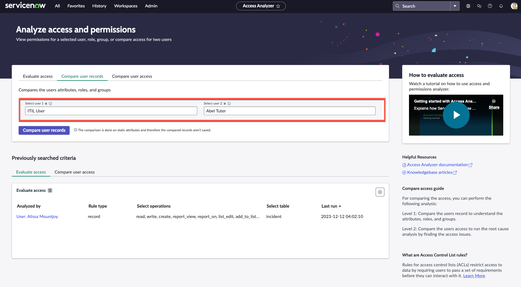Play the Getting started tutorial video
The height and width of the screenshot is (287, 521).
(x=456, y=115)
